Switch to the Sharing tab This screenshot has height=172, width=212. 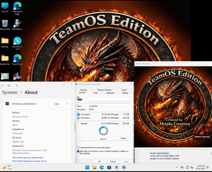[125, 93]
